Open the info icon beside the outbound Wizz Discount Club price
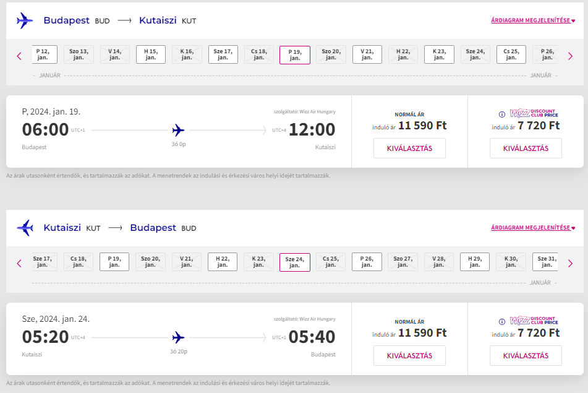 click(502, 114)
